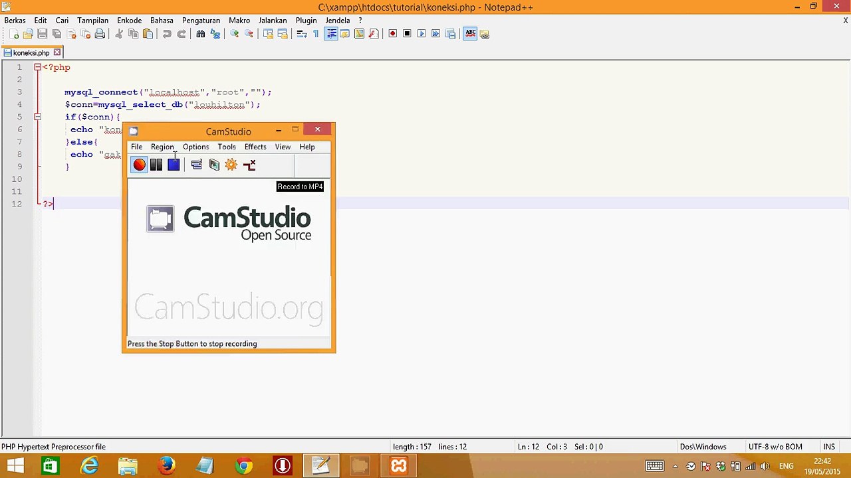The image size is (851, 478).
Task: Click the Redo arrow icon
Action: coord(182,34)
